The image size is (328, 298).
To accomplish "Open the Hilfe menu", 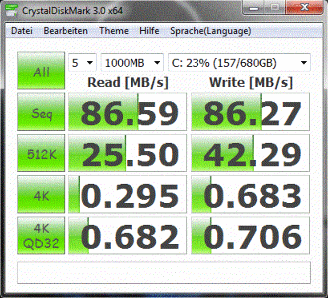I will click(149, 31).
